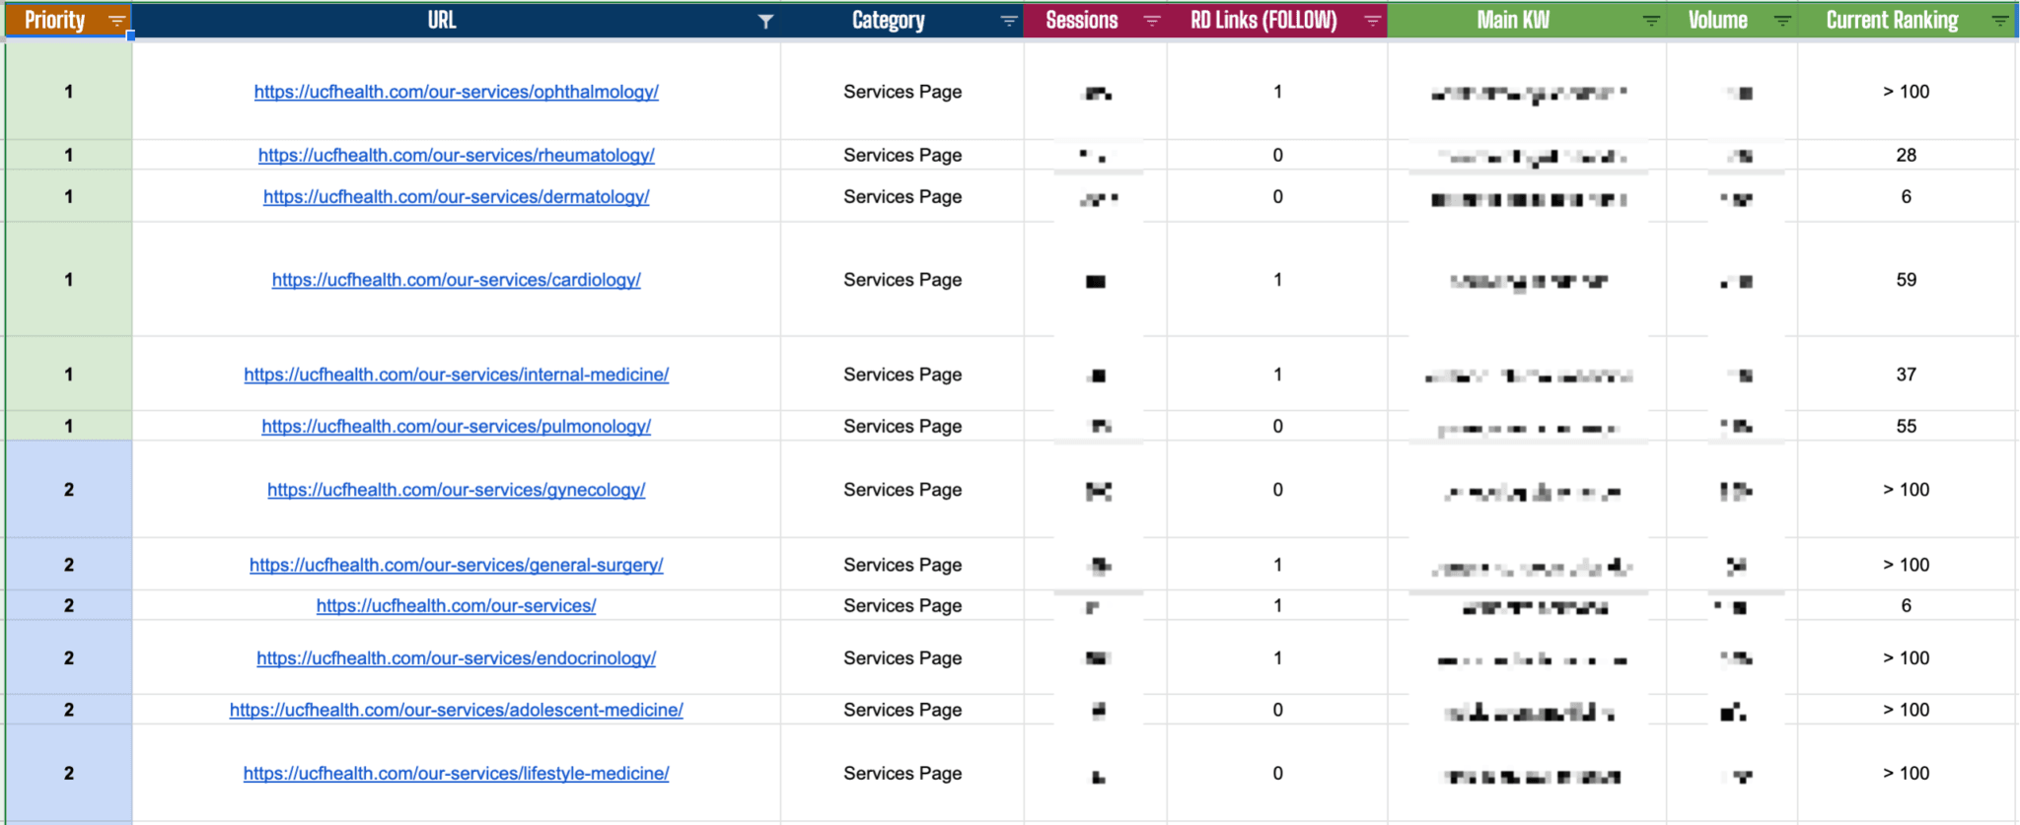Select the Current Ranking cell showing 59

(1906, 280)
